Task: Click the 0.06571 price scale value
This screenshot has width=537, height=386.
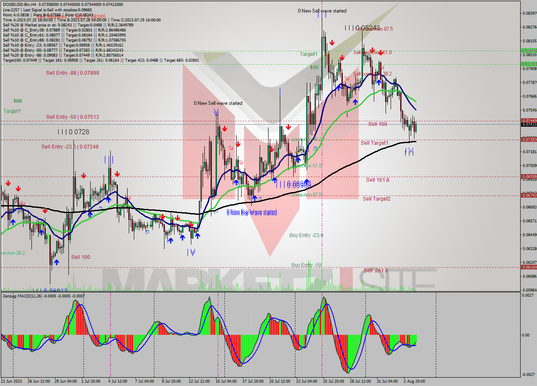Action: click(529, 221)
